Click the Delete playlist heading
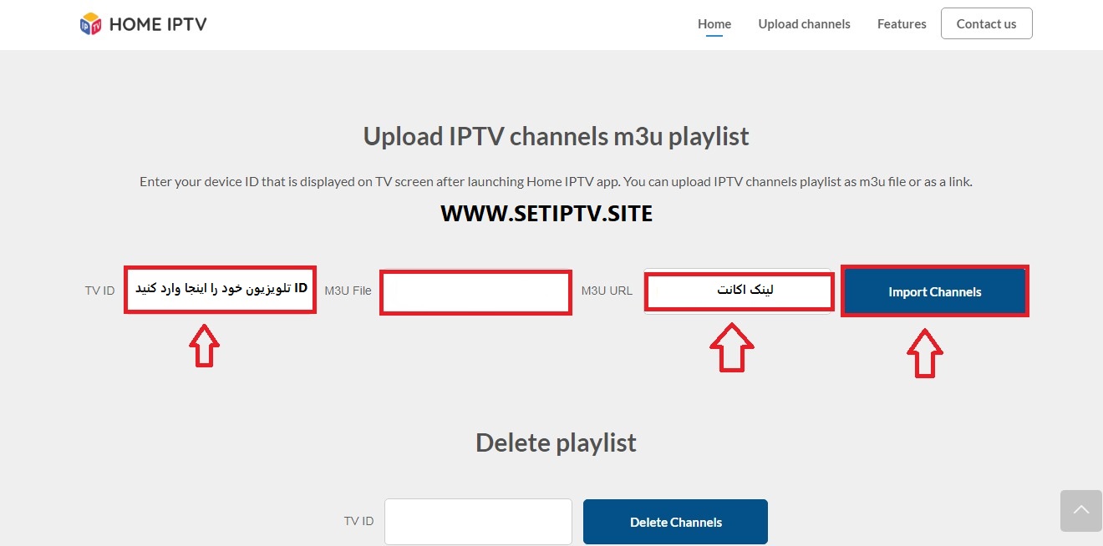 tap(555, 442)
